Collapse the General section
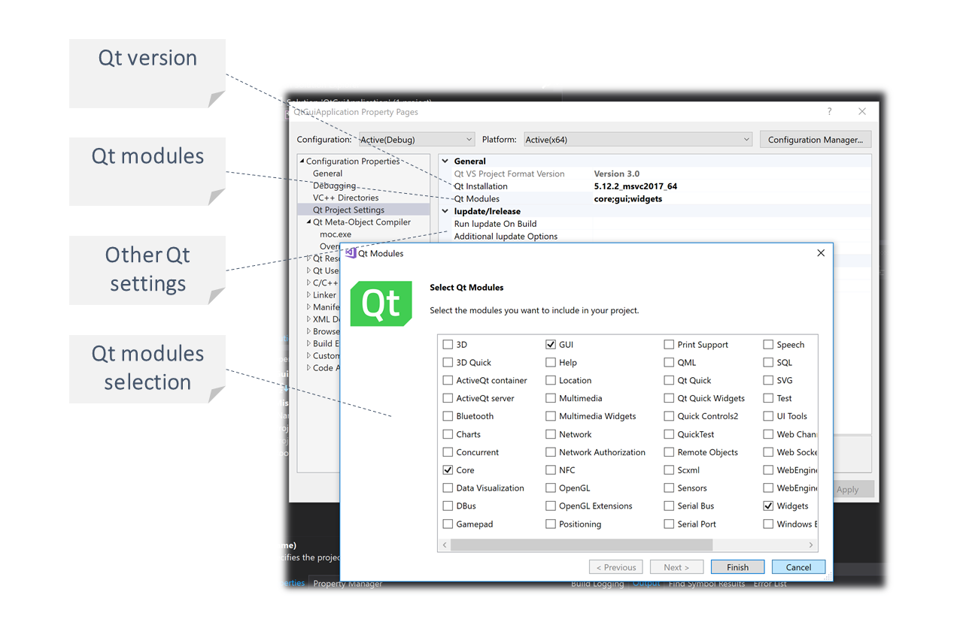Viewport: 963px width, 628px height. coord(445,161)
